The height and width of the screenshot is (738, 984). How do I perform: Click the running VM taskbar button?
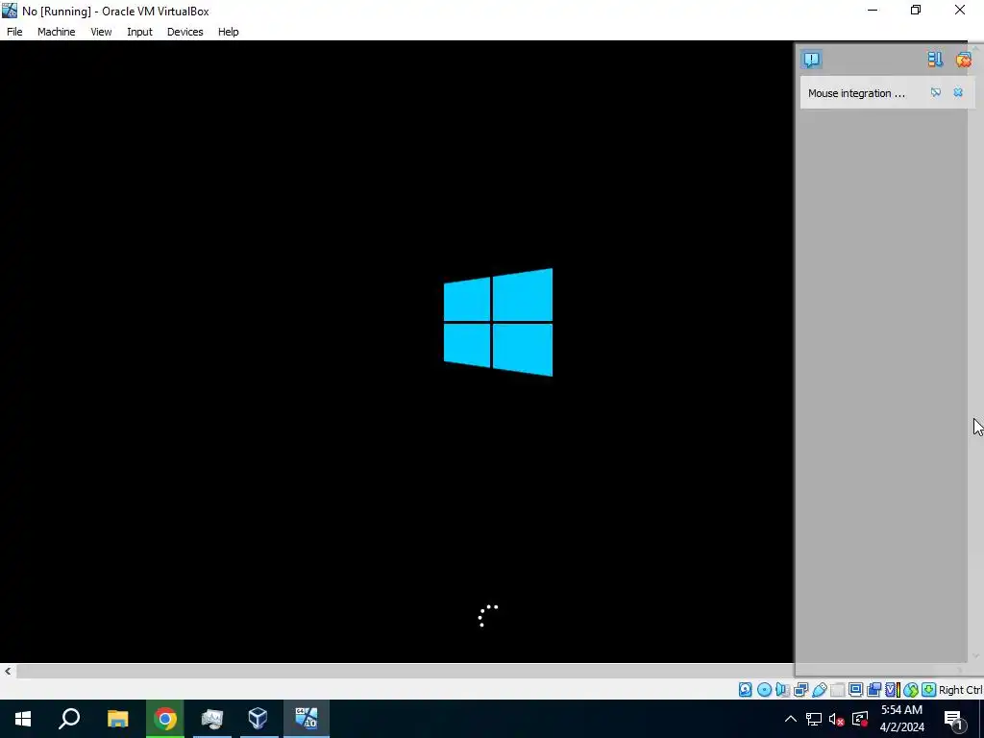pyautogui.click(x=307, y=719)
